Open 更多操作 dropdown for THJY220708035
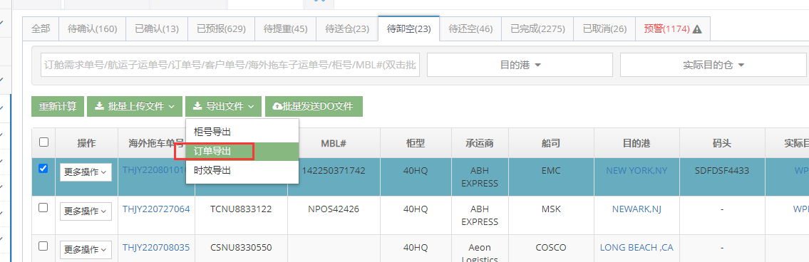The height and width of the screenshot is (262, 809). 86,250
